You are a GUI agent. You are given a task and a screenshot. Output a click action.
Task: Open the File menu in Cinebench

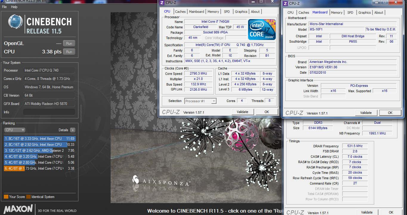point(4,7)
